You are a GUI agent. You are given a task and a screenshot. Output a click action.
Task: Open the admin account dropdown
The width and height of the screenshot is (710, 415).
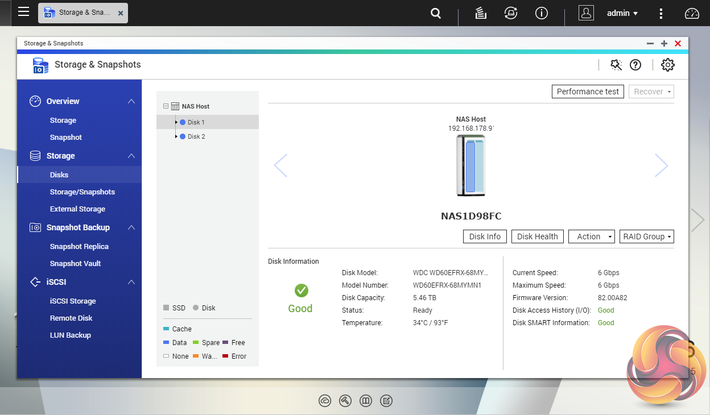tap(622, 13)
